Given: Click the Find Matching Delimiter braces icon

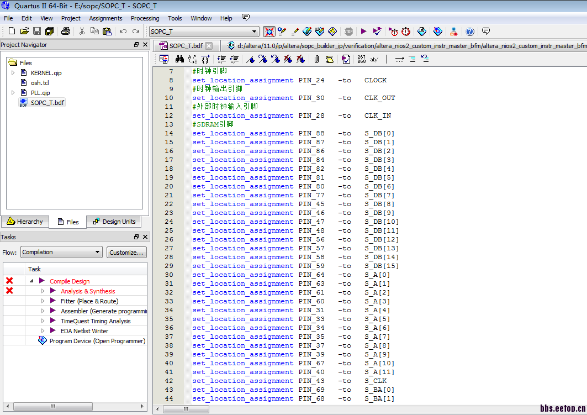Looking at the screenshot, I should pos(205,59).
